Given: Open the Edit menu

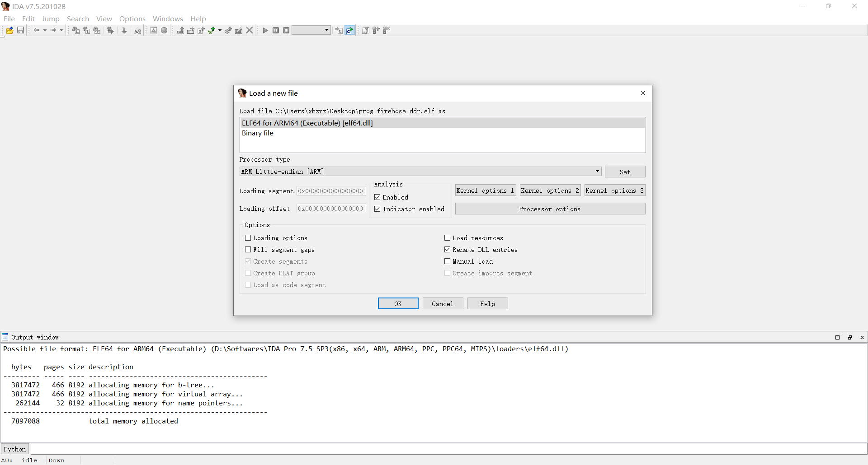Looking at the screenshot, I should [x=28, y=19].
